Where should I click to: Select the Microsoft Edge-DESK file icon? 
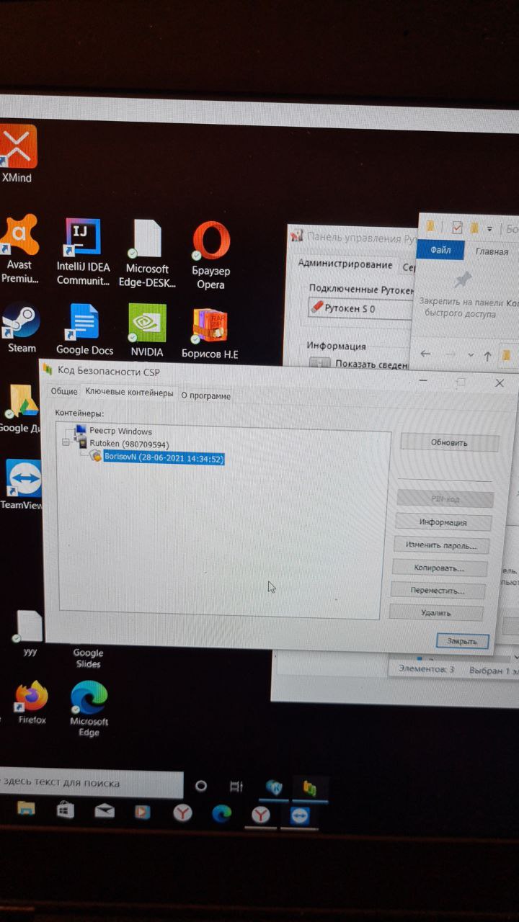(147, 254)
